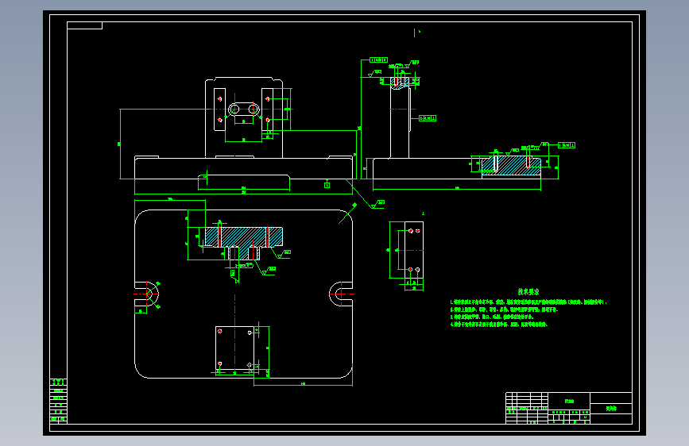Viewport: 689px width, 446px height.
Task: Click the small hatched section atop the side-view column
Action: point(400,83)
